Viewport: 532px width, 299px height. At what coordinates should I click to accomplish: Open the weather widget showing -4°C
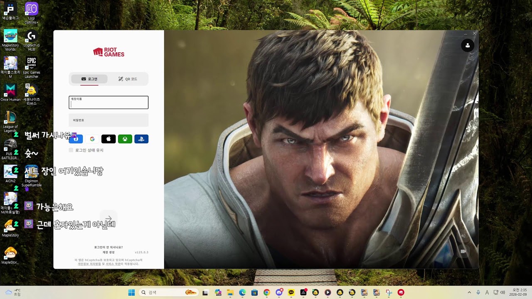13,292
